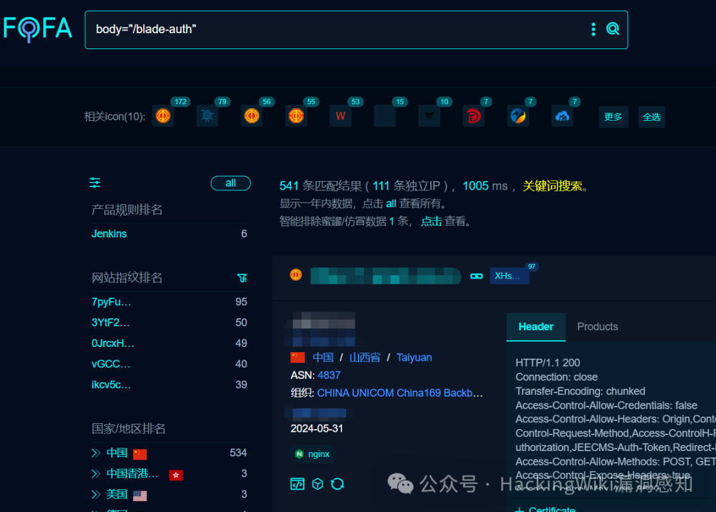
Task: Click the 山西省 province link
Action: [x=365, y=357]
